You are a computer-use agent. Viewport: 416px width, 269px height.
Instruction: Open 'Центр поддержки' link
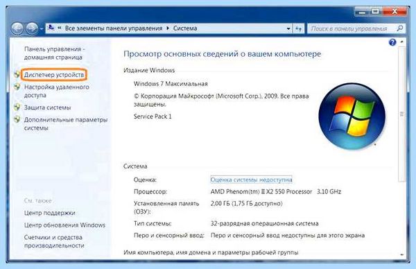click(50, 213)
